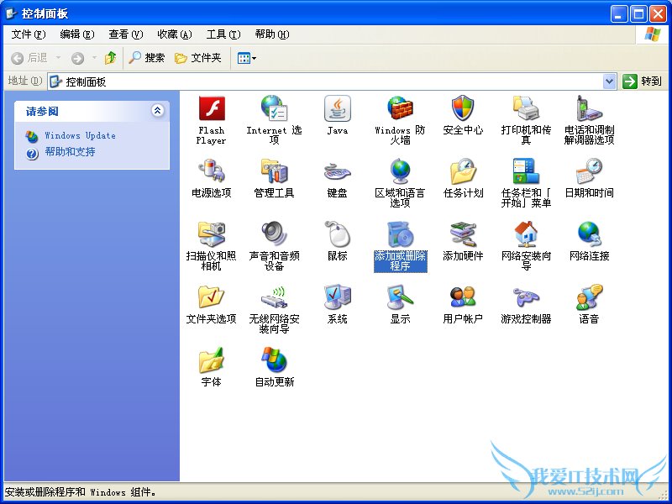672x504 pixels.
Task: Expand the address bar dropdown
Action: point(610,81)
